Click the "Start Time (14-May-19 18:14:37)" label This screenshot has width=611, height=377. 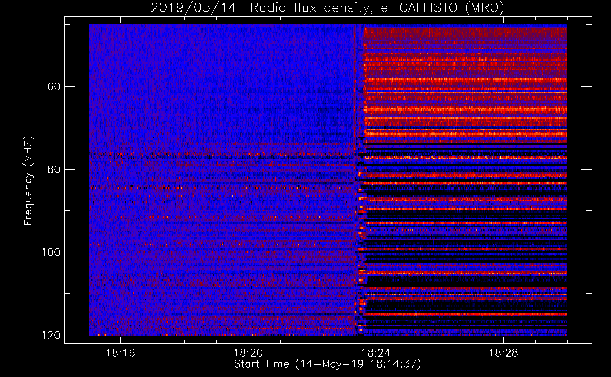(327, 364)
